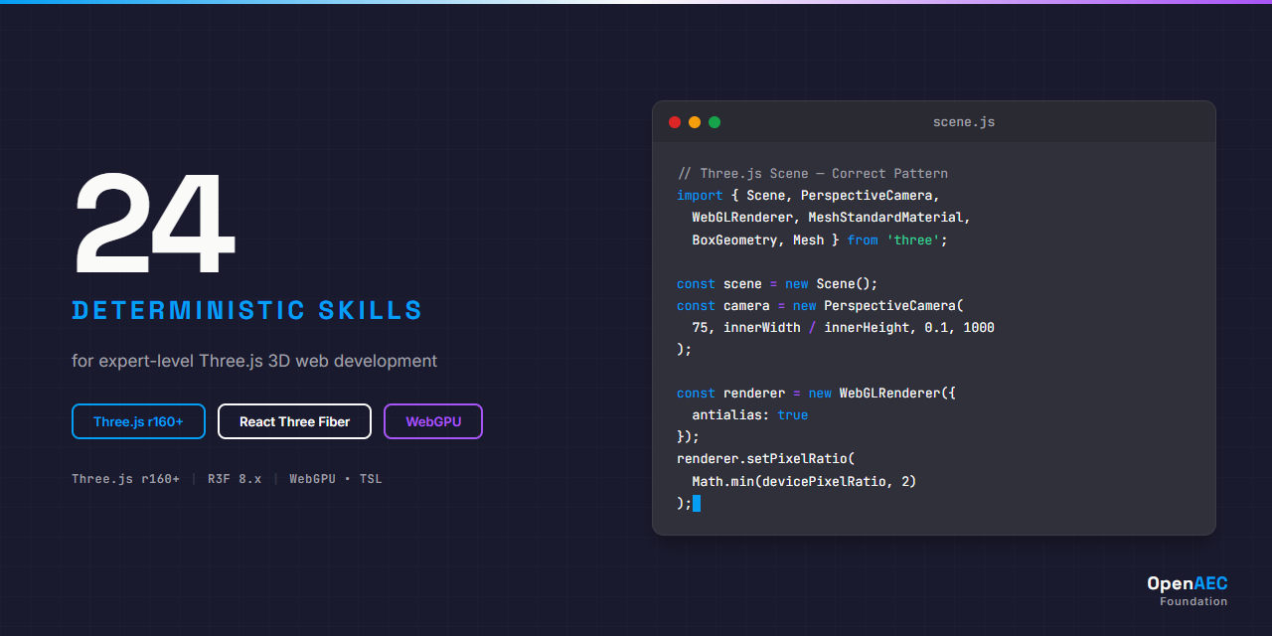Image resolution: width=1272 pixels, height=636 pixels.
Task: Select the 'scene.js' tab in the title bar
Action: click(x=963, y=121)
